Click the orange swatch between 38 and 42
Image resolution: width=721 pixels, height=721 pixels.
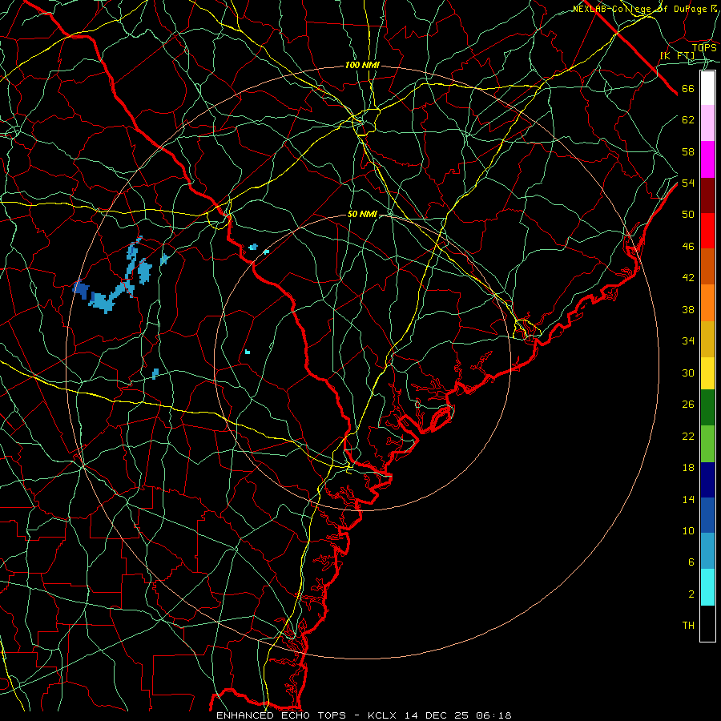[x=707, y=303]
